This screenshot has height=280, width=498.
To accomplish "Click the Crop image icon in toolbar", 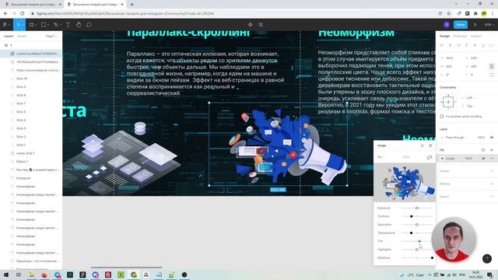I will pos(261,24).
